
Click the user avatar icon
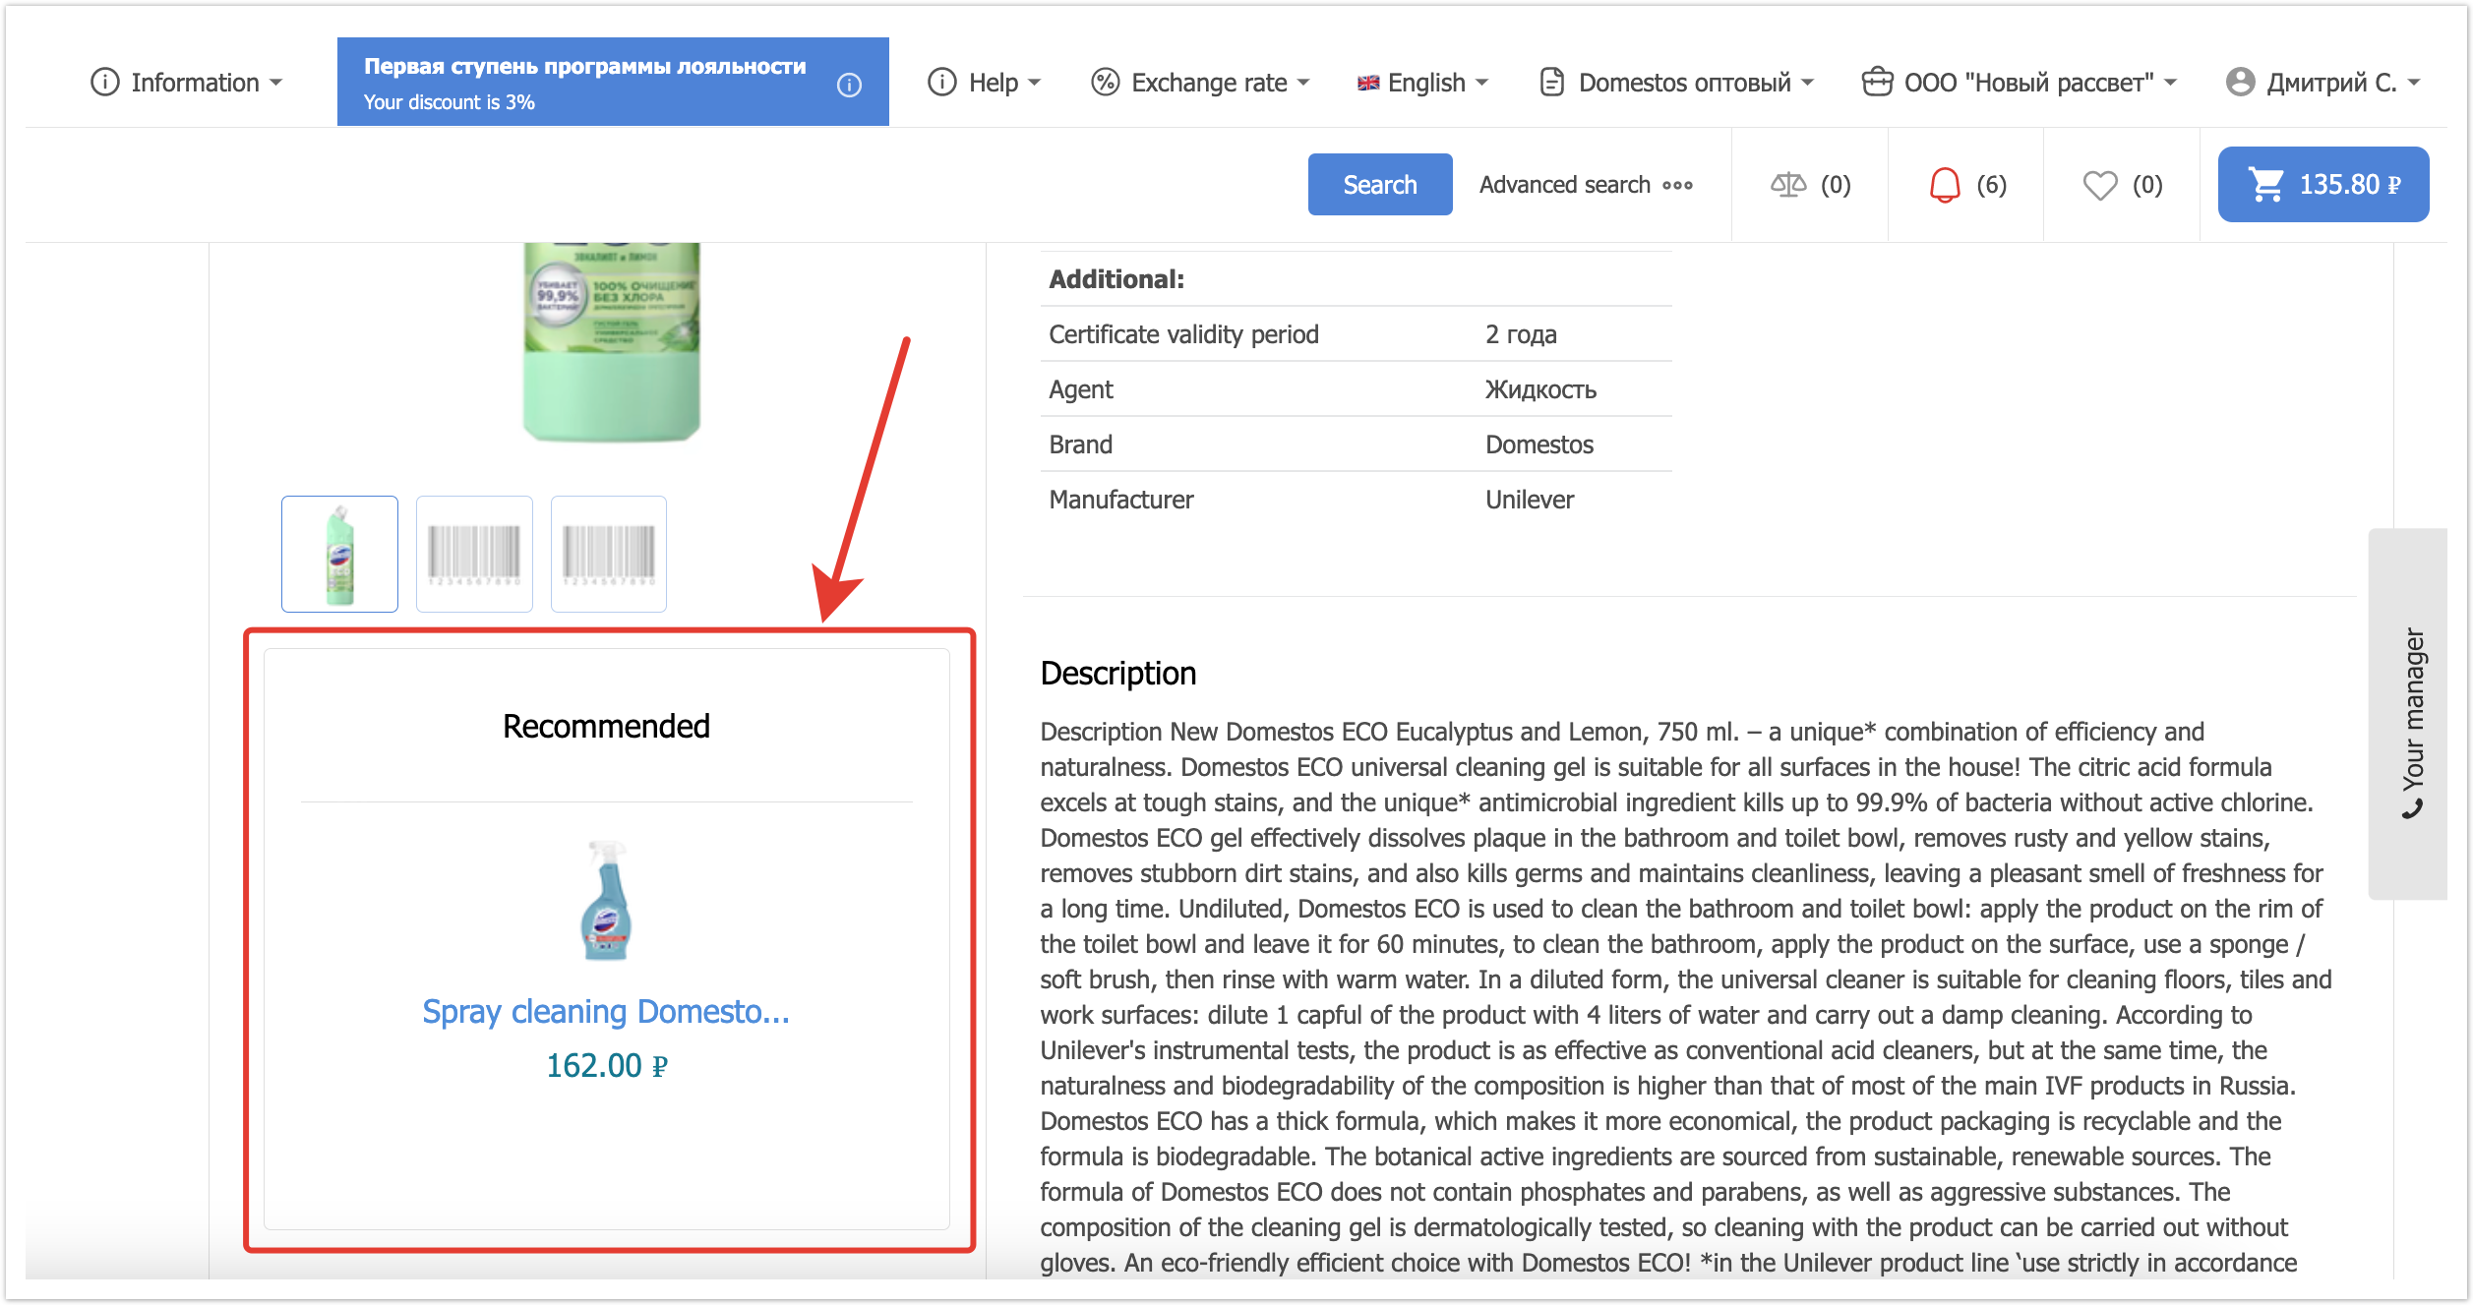point(2240,83)
